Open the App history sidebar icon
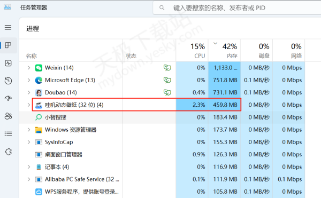Screen dimensions: 321x198 8,81
